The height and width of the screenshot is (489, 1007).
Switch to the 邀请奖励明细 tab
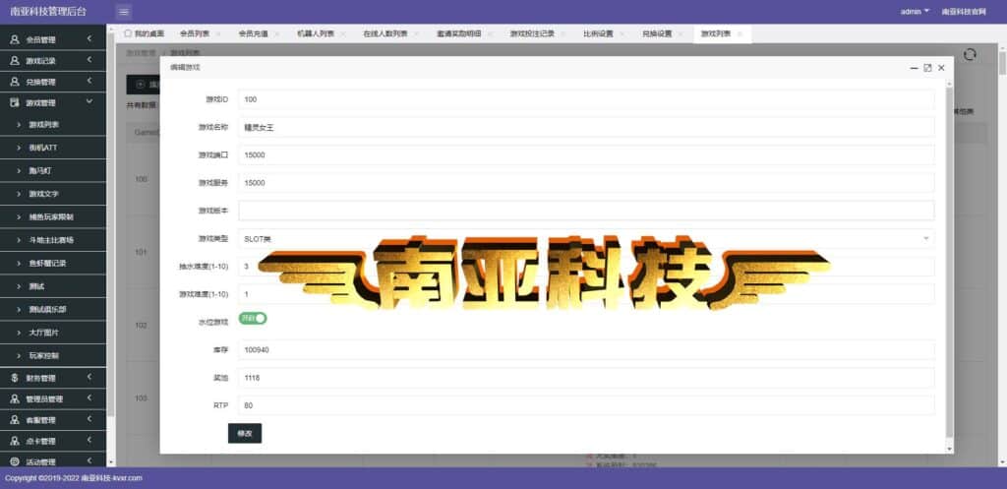point(458,34)
